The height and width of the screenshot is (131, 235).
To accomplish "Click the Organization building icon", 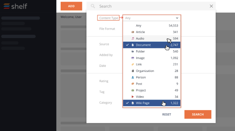I will point(133,71).
